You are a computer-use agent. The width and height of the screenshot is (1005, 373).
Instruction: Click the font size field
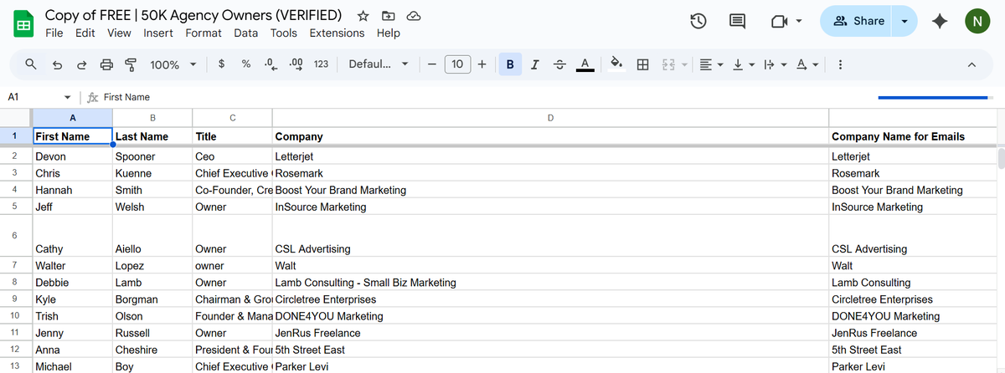(457, 64)
